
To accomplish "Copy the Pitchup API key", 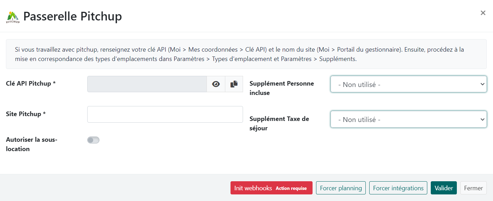I will [x=234, y=84].
